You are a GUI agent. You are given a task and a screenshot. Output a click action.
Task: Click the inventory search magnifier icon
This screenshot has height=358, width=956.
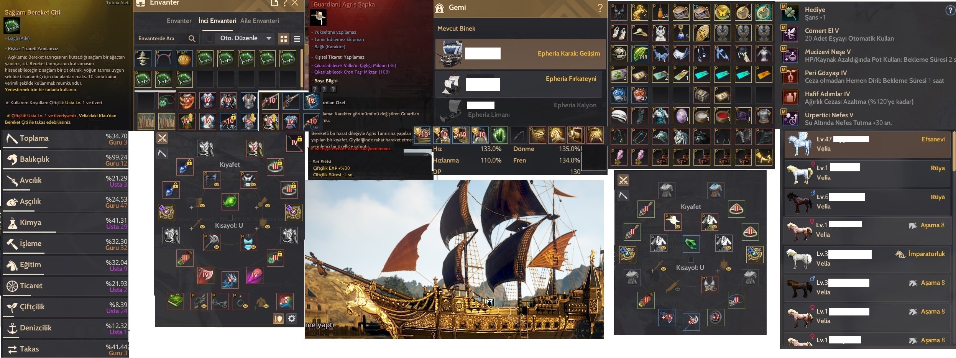192,38
